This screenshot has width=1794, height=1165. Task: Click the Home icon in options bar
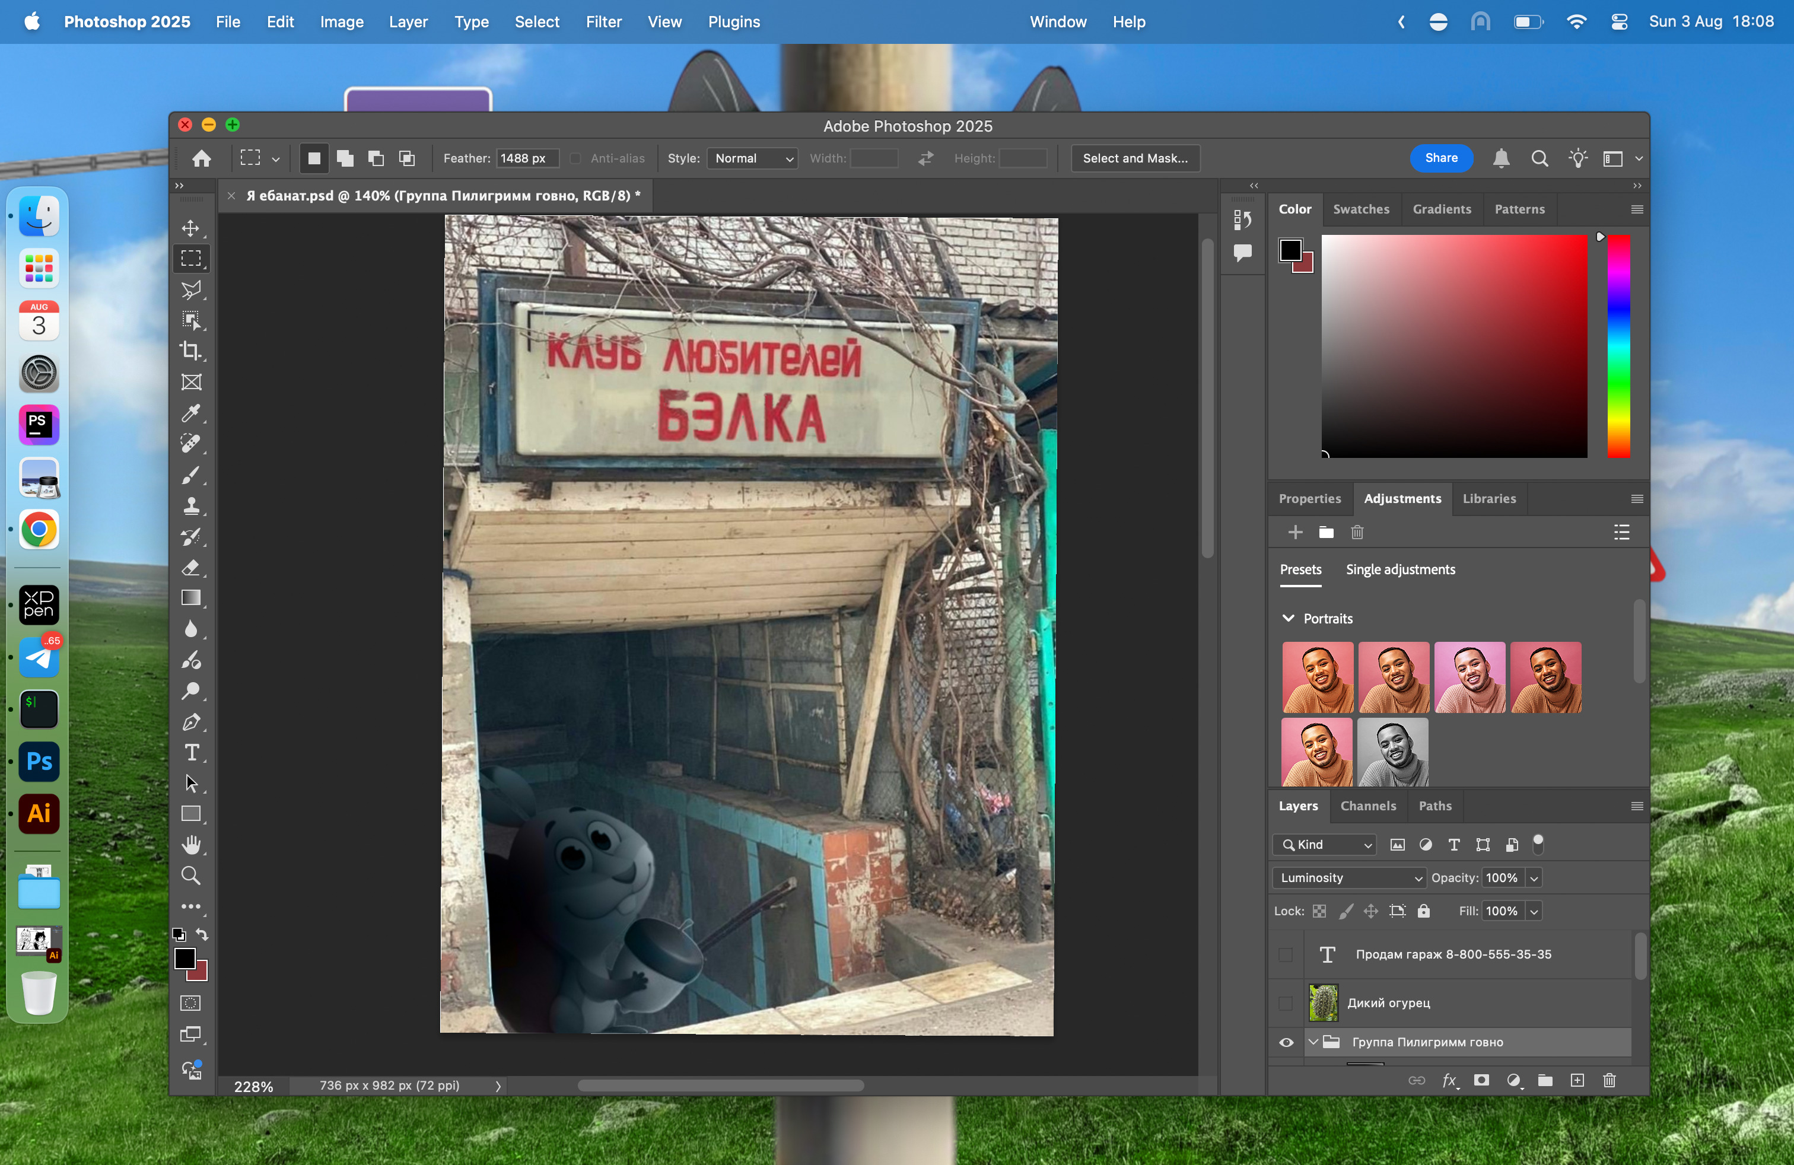pos(201,158)
